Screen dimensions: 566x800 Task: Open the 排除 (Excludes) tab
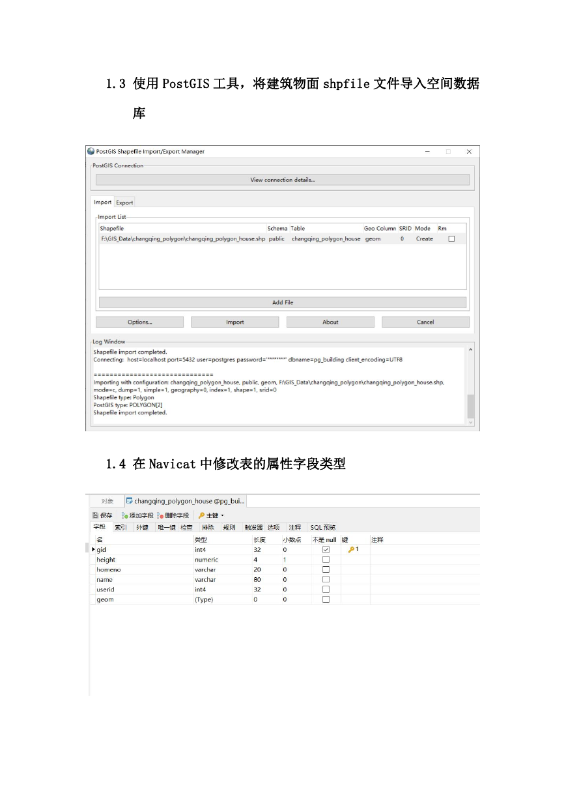pyautogui.click(x=208, y=527)
